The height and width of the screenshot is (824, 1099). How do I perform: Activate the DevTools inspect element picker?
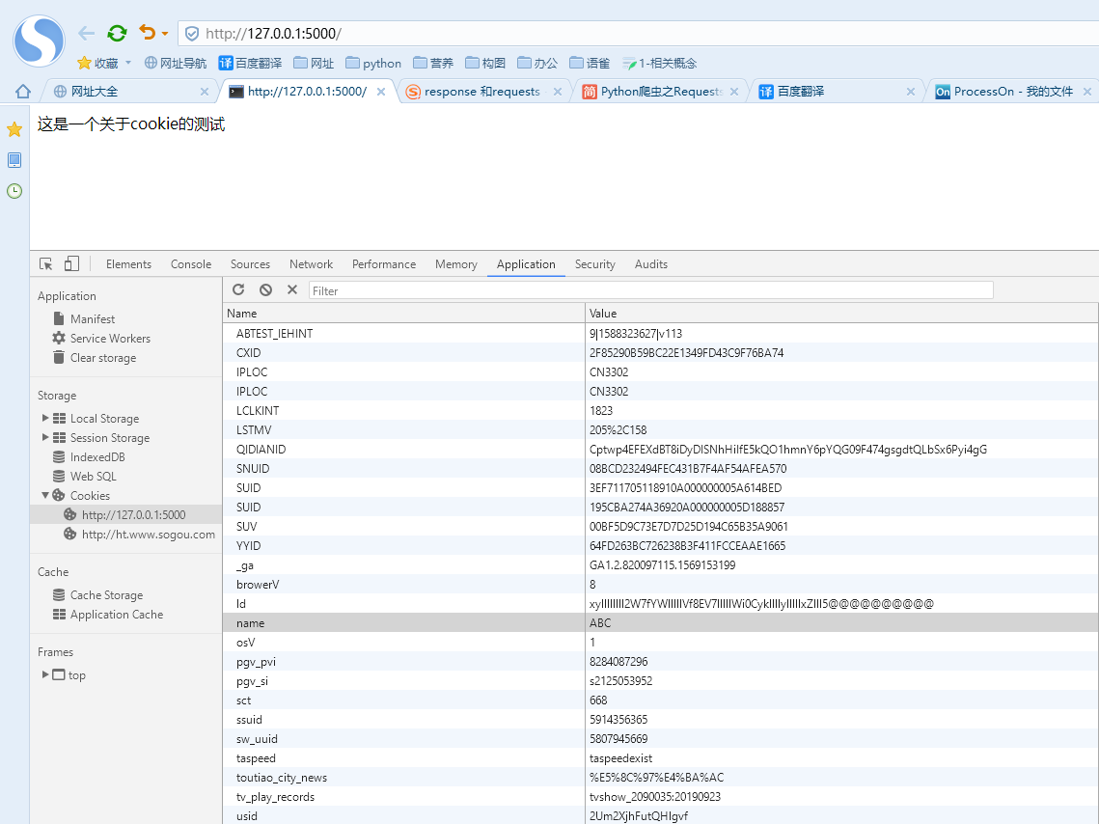pos(46,264)
